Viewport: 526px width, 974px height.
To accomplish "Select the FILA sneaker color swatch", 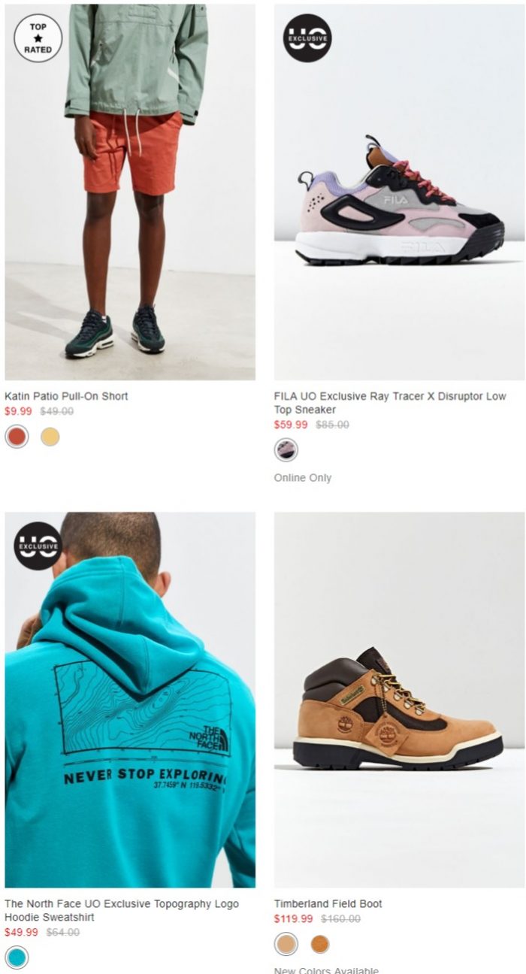I will (x=286, y=450).
